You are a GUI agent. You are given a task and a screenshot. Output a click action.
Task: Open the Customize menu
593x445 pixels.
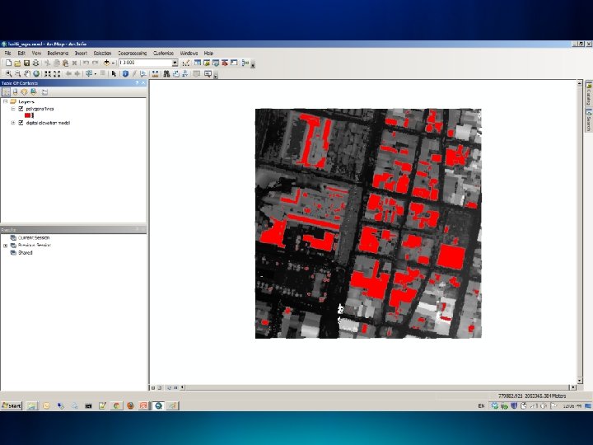click(163, 53)
